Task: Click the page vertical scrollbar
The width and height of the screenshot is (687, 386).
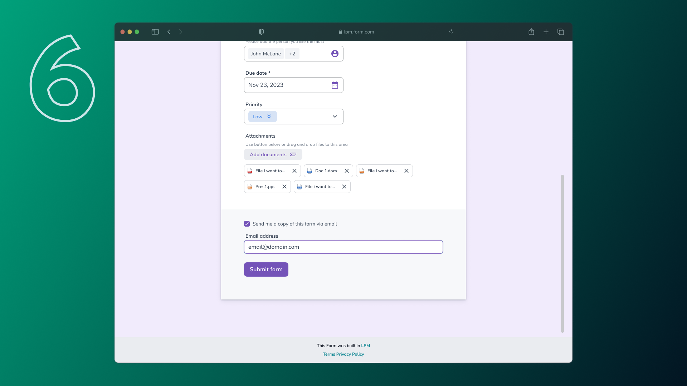Action: coord(562,254)
